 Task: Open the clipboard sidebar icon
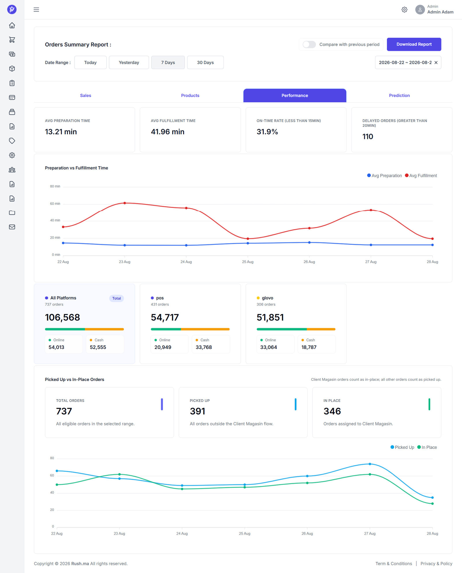click(x=12, y=83)
